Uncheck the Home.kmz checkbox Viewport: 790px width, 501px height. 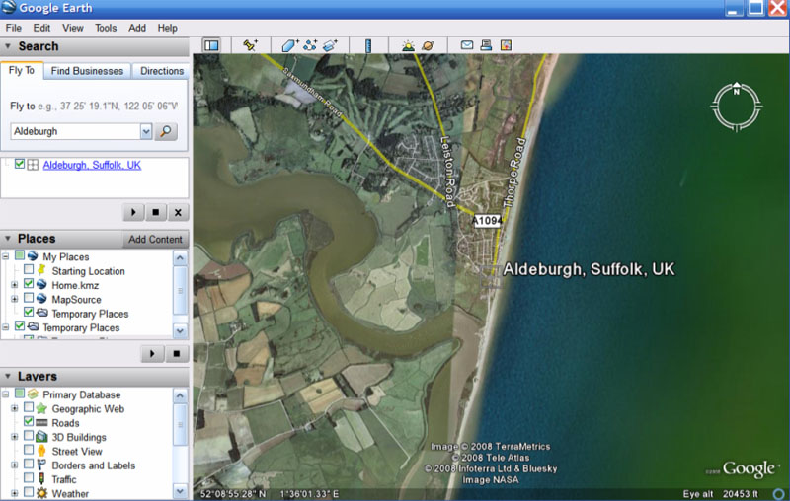[29, 284]
